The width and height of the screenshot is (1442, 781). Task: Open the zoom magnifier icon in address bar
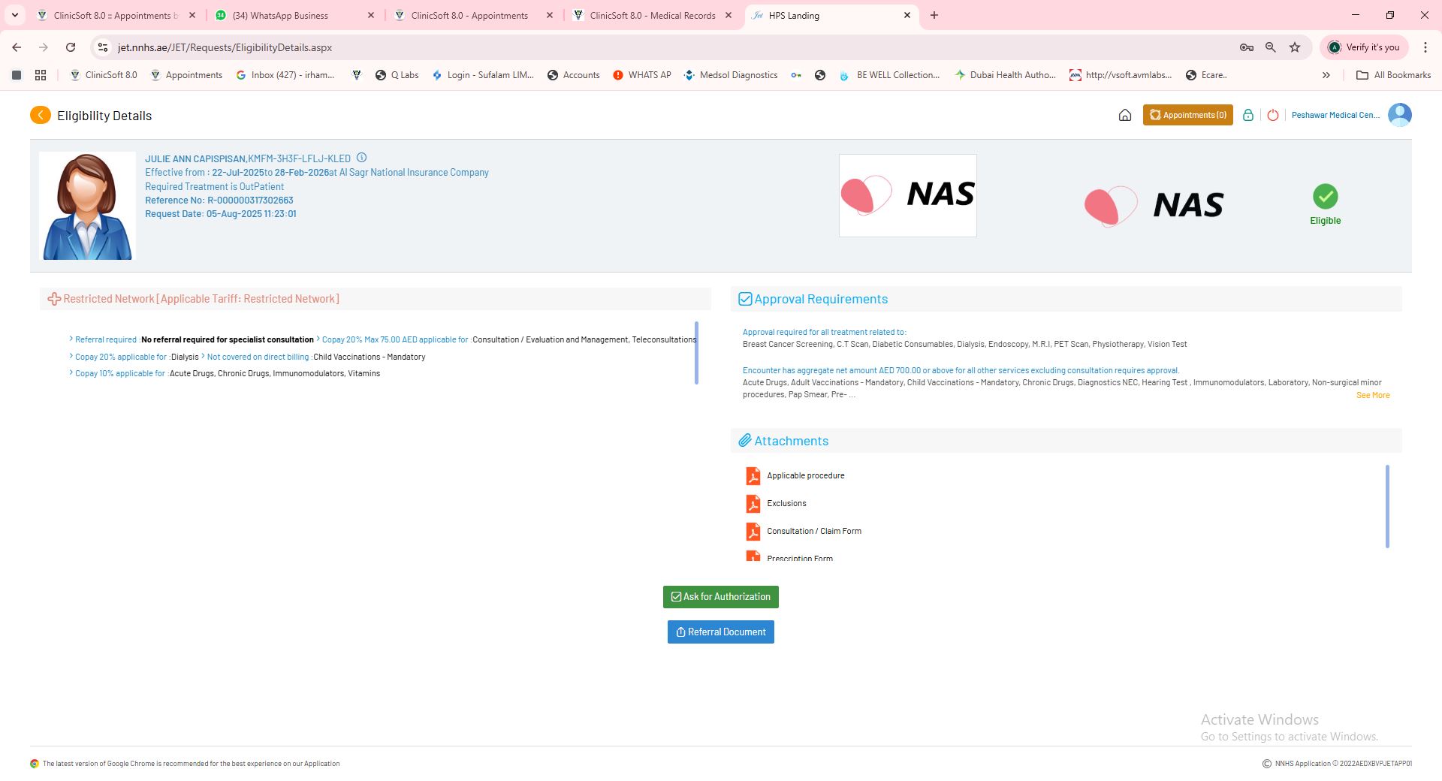click(1271, 47)
